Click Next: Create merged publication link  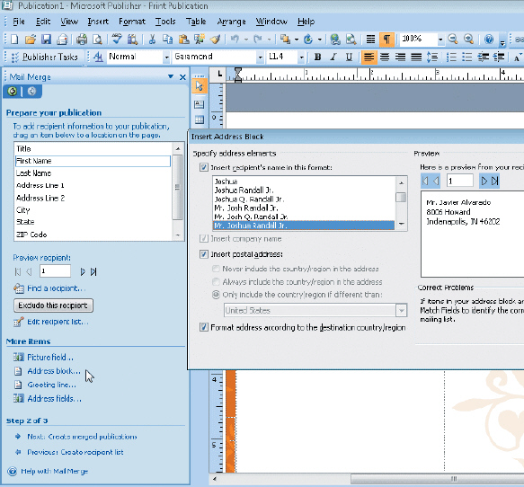click(x=82, y=437)
